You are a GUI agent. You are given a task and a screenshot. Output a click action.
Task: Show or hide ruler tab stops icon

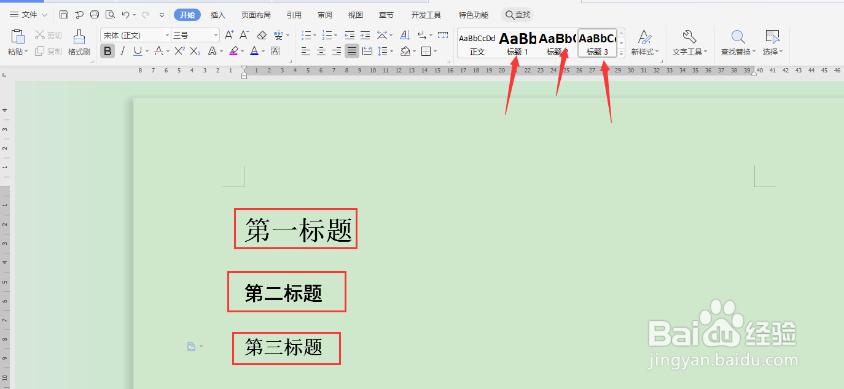click(x=443, y=35)
